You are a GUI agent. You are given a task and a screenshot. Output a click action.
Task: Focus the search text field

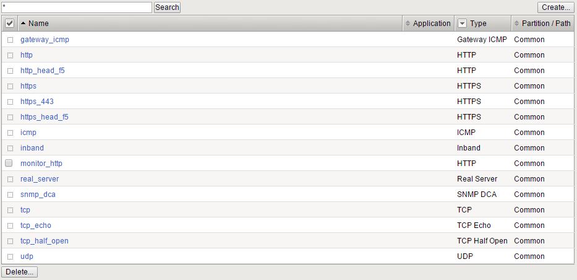tap(77, 7)
